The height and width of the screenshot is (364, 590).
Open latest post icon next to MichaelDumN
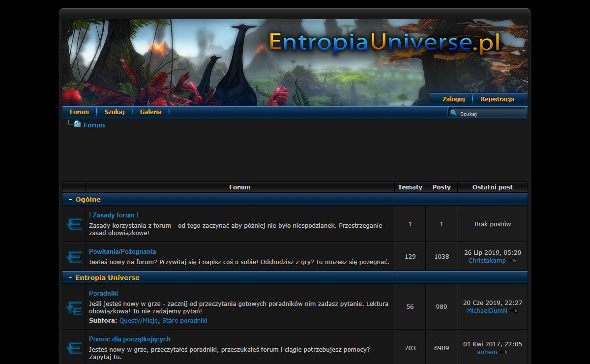point(514,311)
